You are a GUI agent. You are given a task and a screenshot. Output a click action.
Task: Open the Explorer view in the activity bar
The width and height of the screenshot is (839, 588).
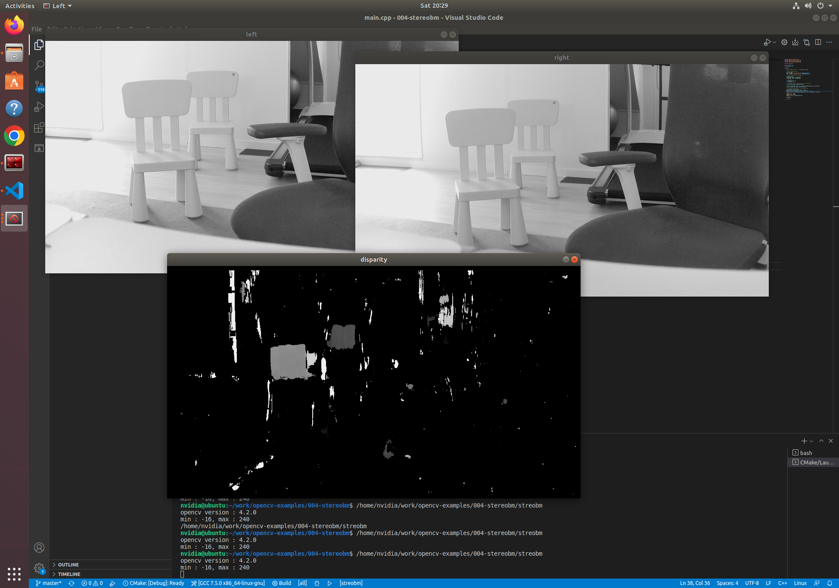(39, 45)
